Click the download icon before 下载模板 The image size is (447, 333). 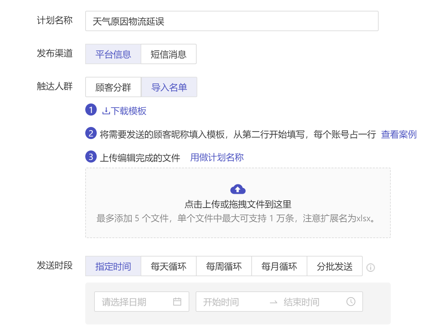click(106, 111)
